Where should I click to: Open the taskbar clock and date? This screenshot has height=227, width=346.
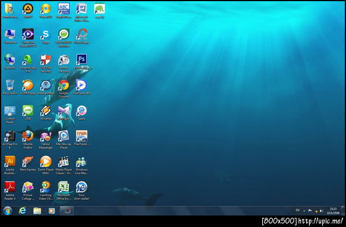click(333, 211)
